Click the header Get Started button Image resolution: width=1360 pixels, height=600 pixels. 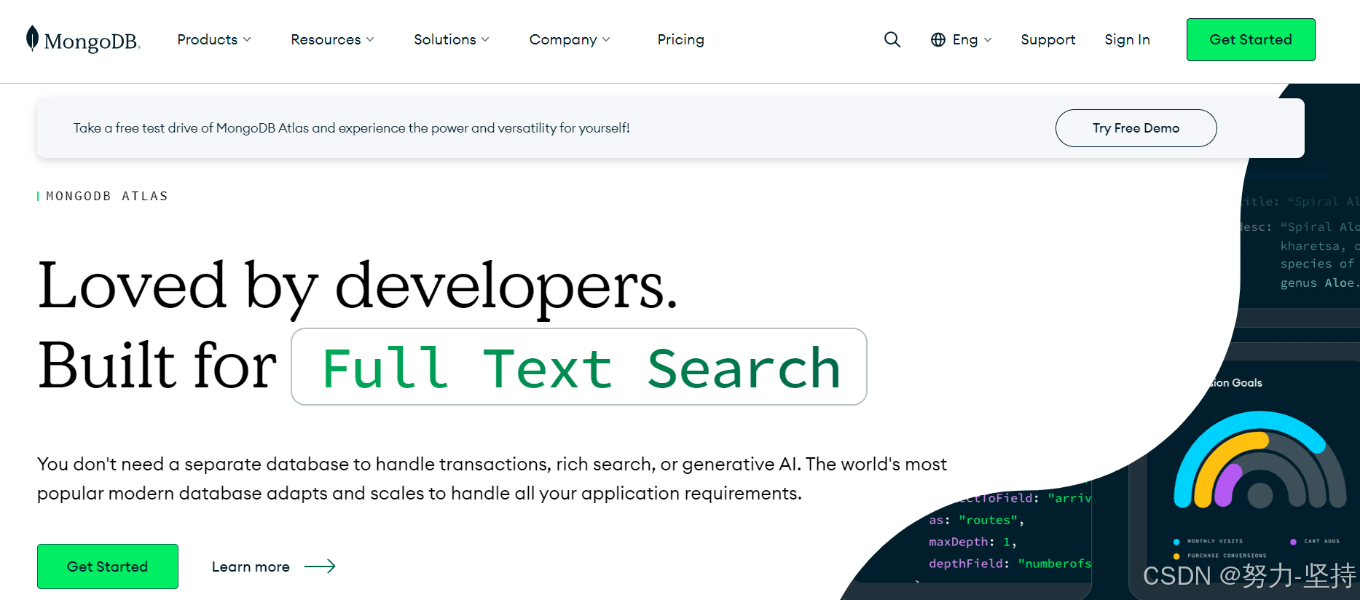click(x=1251, y=39)
